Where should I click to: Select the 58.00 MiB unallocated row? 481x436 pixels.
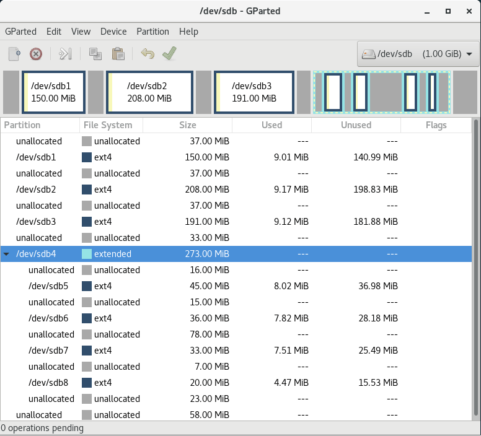click(236, 414)
